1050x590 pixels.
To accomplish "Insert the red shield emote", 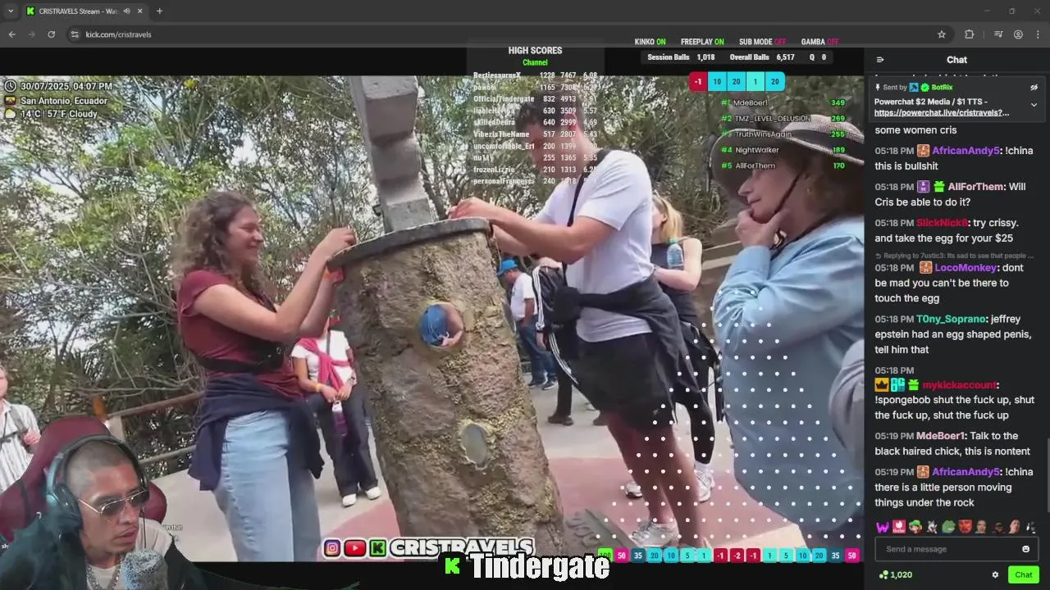I will tap(965, 527).
